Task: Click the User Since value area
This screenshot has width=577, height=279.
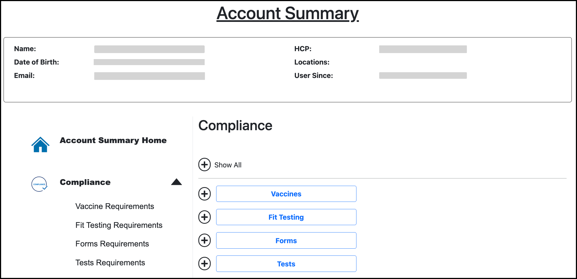Action: pos(423,75)
